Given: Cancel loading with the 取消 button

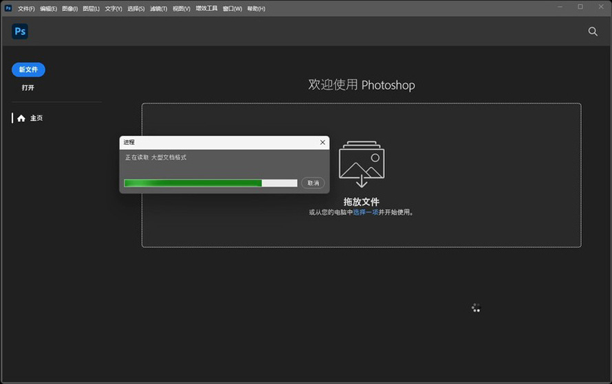Looking at the screenshot, I should coord(313,183).
